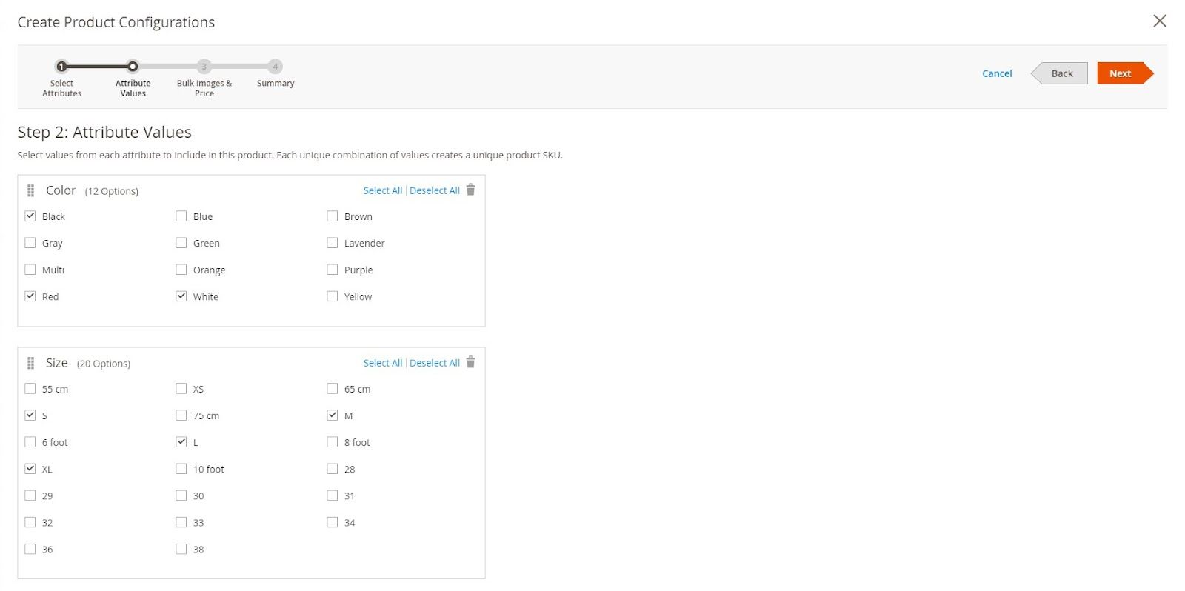Jump to step 4 Summary
Viewport: 1185px width, 591px height.
(275, 67)
